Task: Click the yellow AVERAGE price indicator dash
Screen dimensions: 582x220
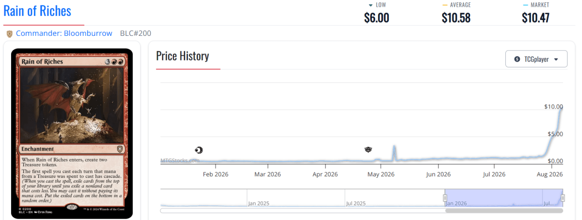Action: pyautogui.click(x=445, y=5)
